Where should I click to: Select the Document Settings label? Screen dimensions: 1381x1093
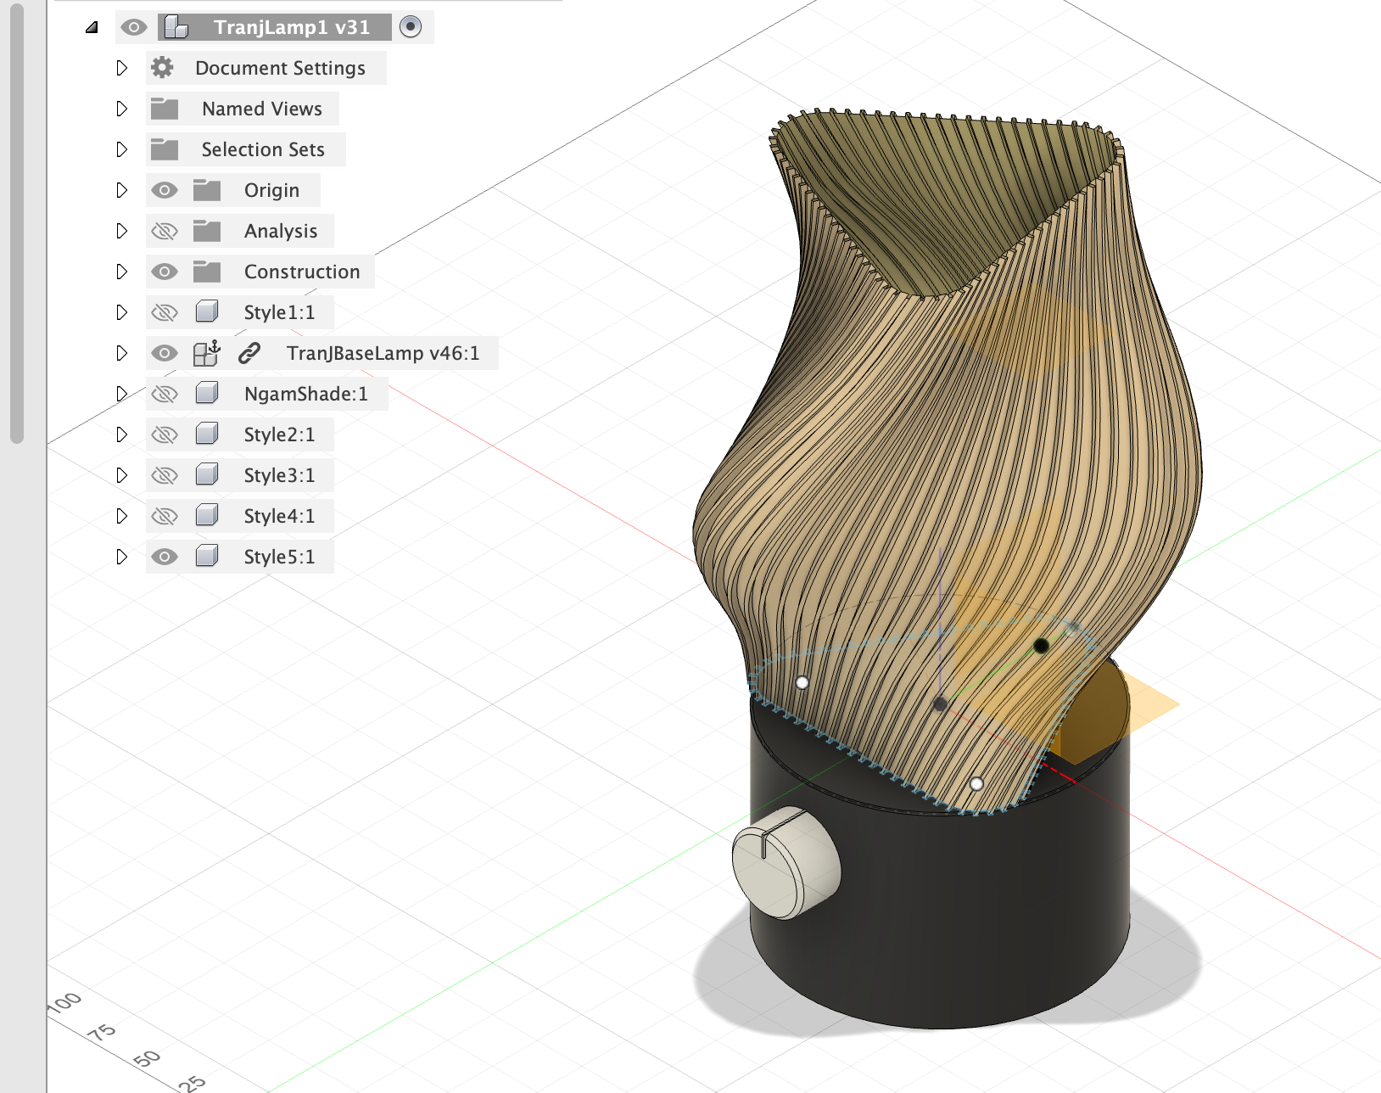click(x=280, y=68)
